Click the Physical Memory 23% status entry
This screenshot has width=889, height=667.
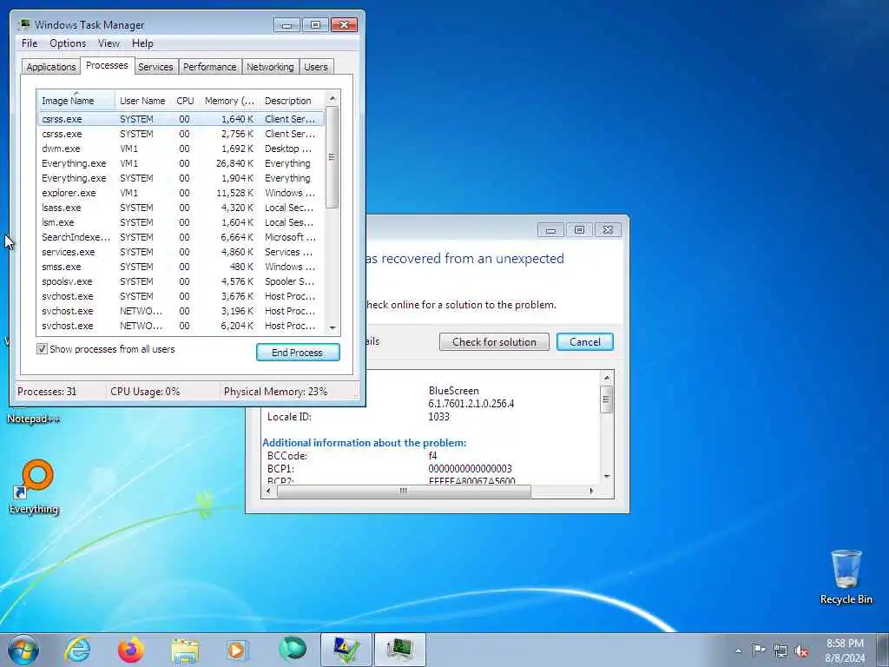(275, 392)
